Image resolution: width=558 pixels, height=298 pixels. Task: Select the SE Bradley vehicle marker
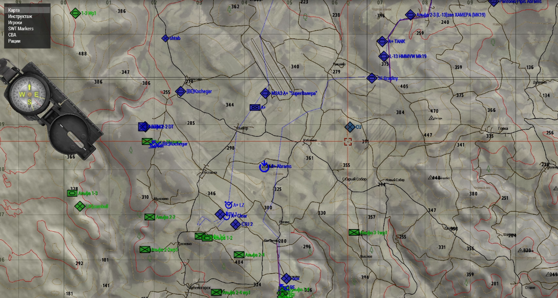pos(372,78)
